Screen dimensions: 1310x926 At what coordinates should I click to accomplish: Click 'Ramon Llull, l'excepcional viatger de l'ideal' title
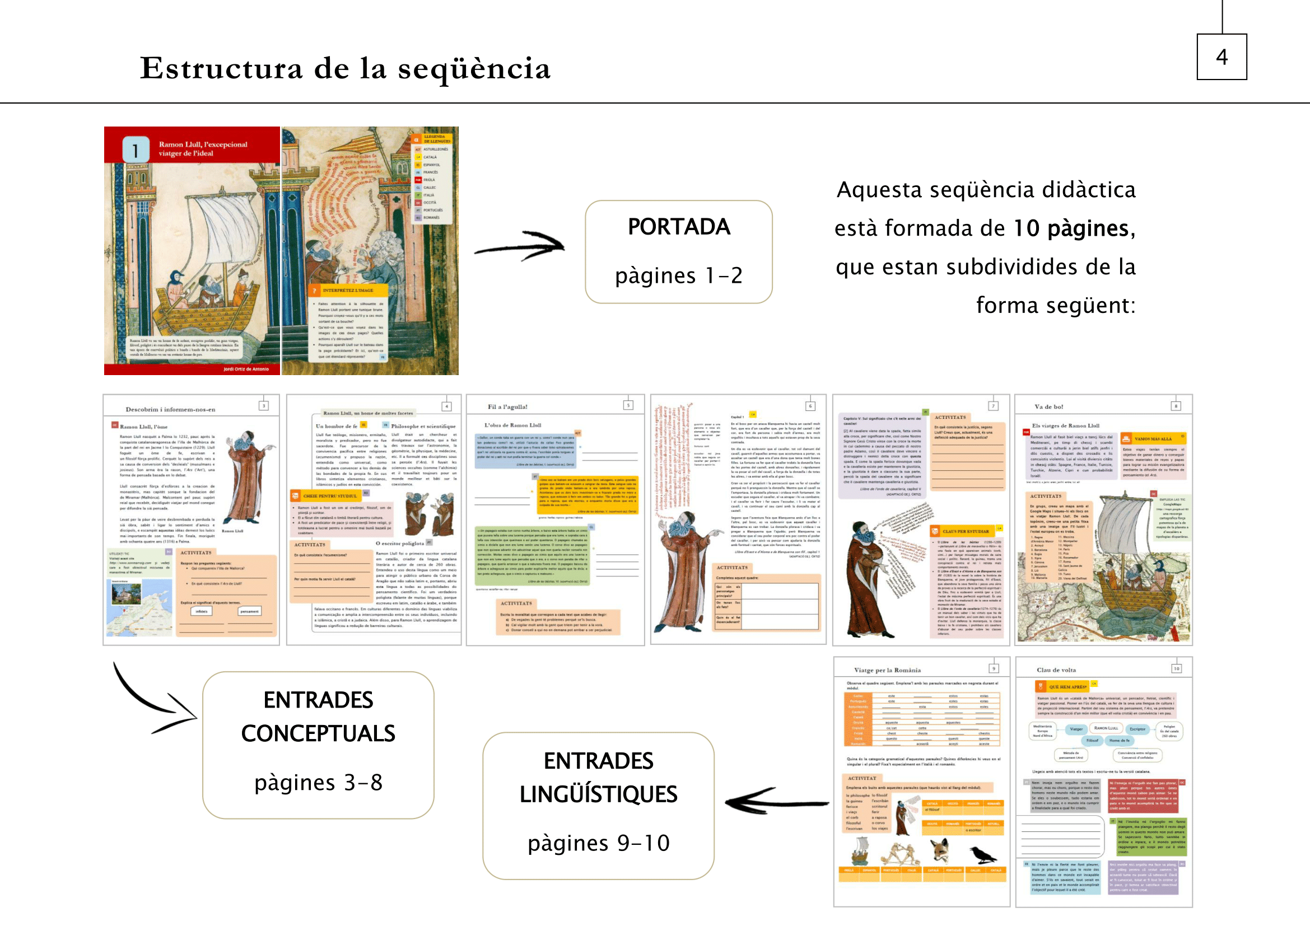(x=203, y=149)
